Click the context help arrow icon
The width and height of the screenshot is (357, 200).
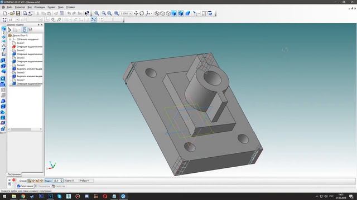(x=87, y=13)
